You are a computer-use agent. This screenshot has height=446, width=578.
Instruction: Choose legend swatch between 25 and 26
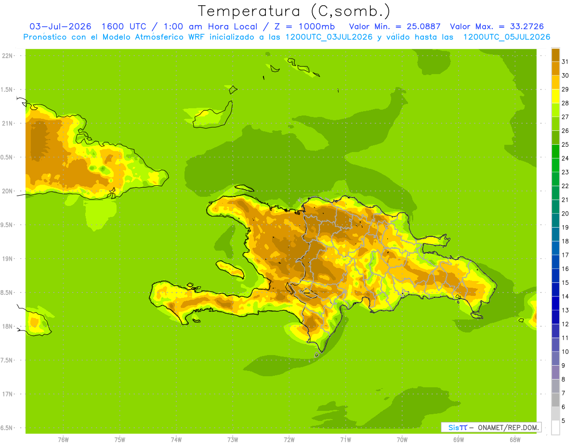(555, 138)
